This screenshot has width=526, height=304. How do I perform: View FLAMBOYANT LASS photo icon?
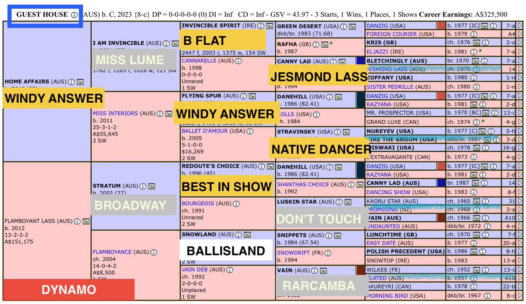pos(86,221)
